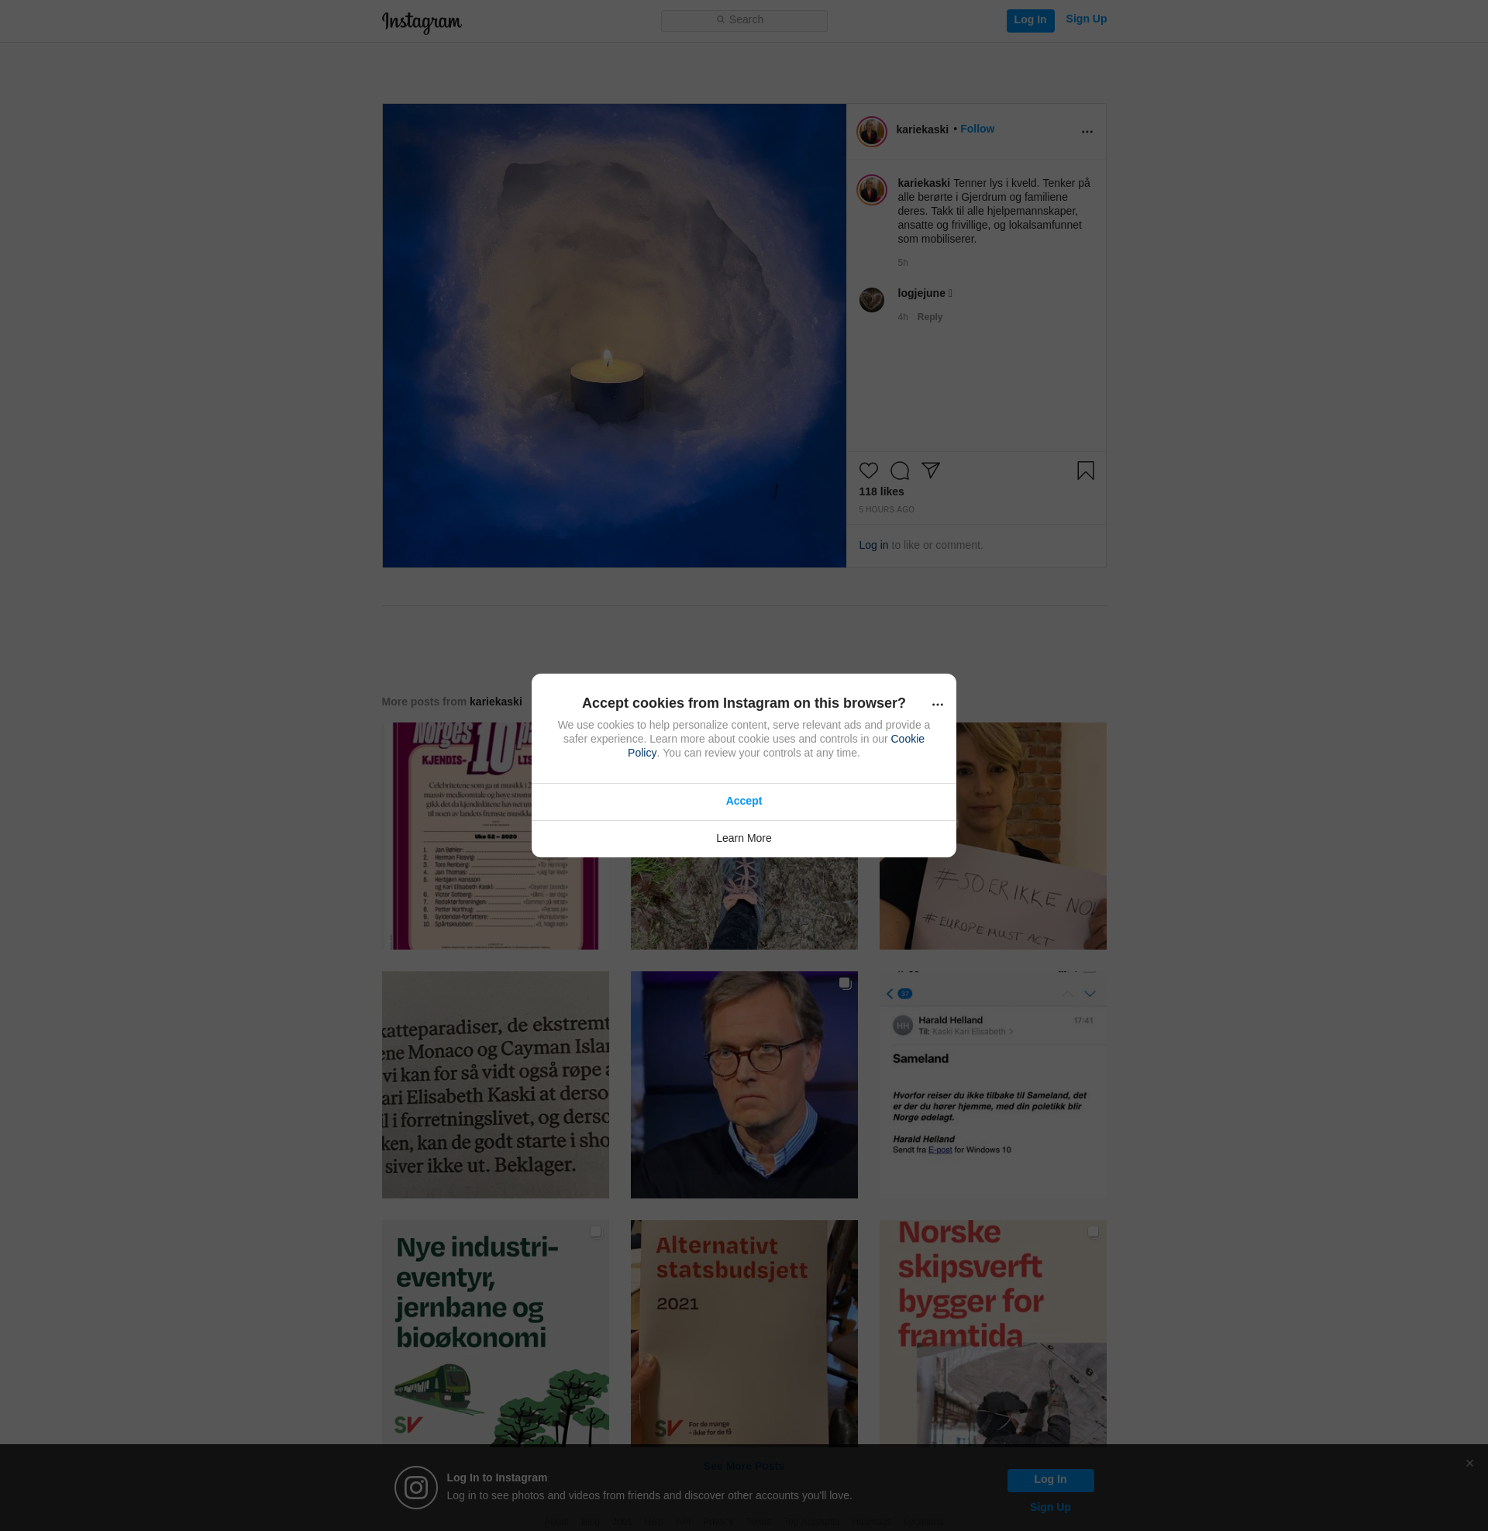Go home via Instagram logo
Image resolution: width=1488 pixels, height=1531 pixels.
(x=422, y=22)
